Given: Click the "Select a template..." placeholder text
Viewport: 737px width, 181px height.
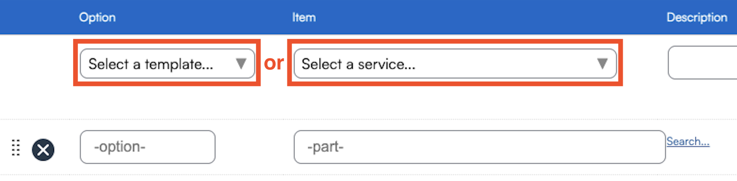Looking at the screenshot, I should [x=150, y=64].
